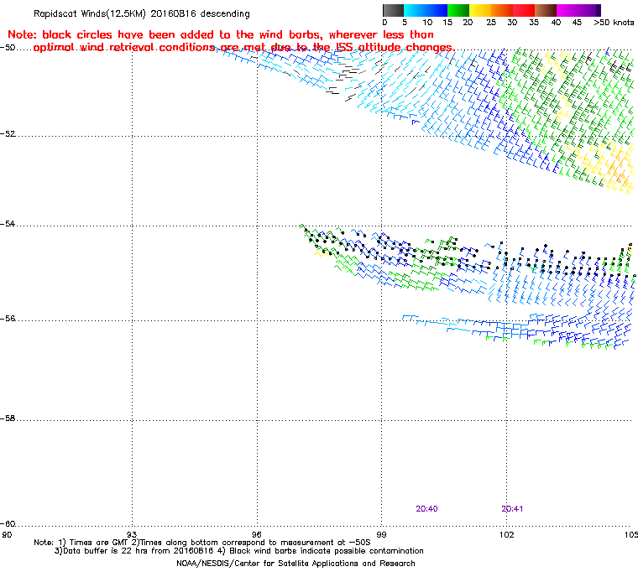638x577 pixels.
Task: Click the '-50' latitude axis label
Action: click(x=8, y=47)
